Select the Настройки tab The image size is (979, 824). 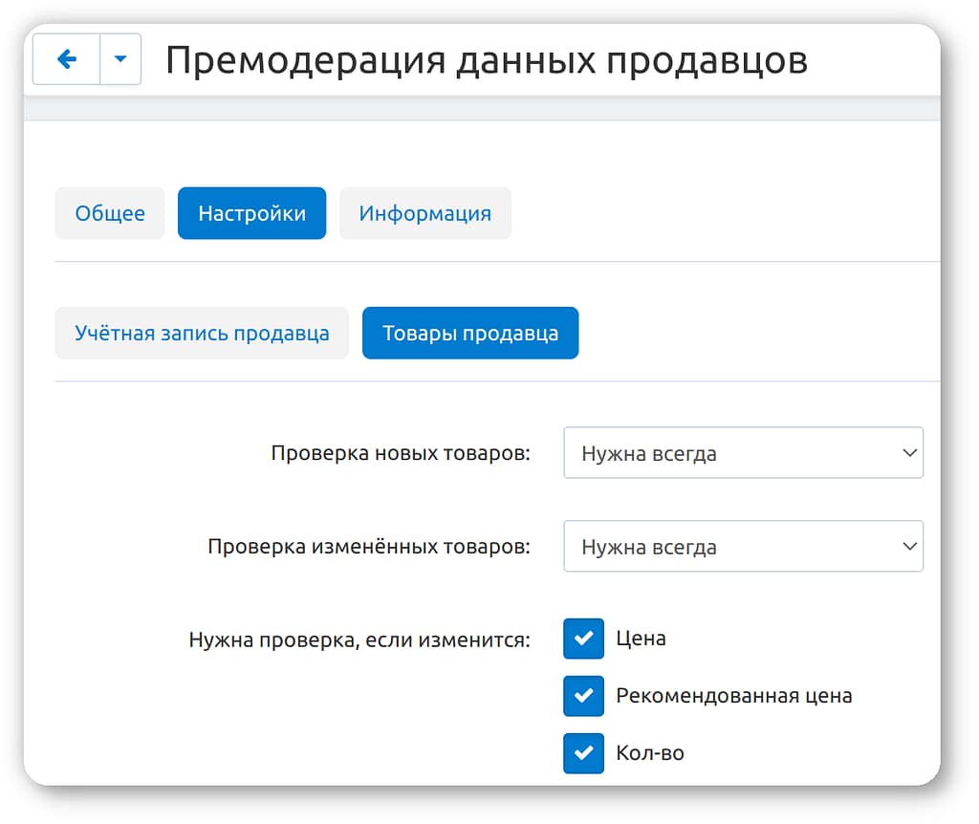pyautogui.click(x=251, y=213)
